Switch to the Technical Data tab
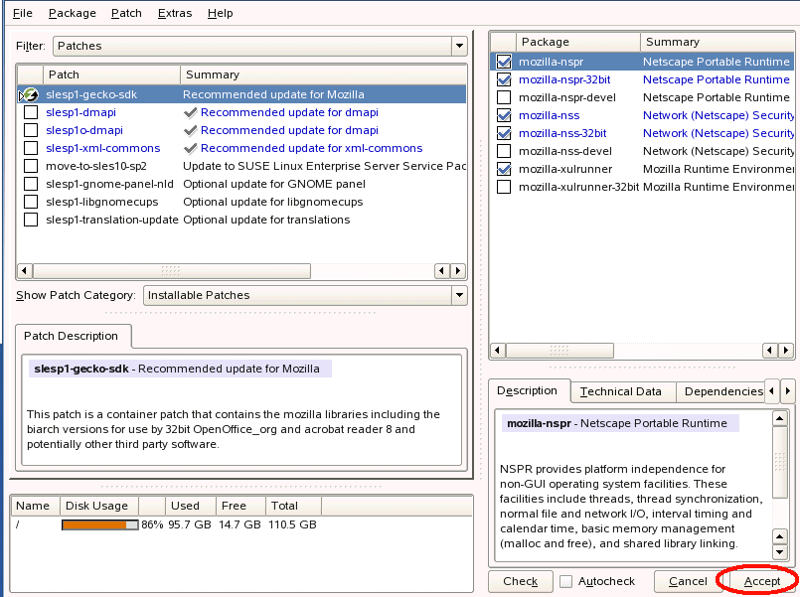Viewport: 800px width, 597px height. pyautogui.click(x=621, y=391)
